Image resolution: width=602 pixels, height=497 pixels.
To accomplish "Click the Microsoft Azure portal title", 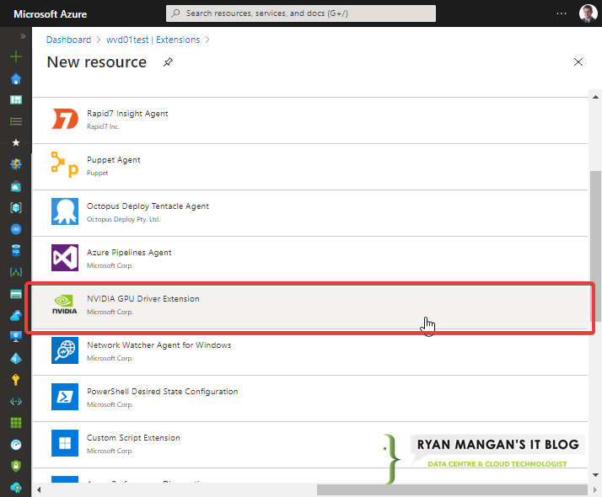I will (x=51, y=14).
